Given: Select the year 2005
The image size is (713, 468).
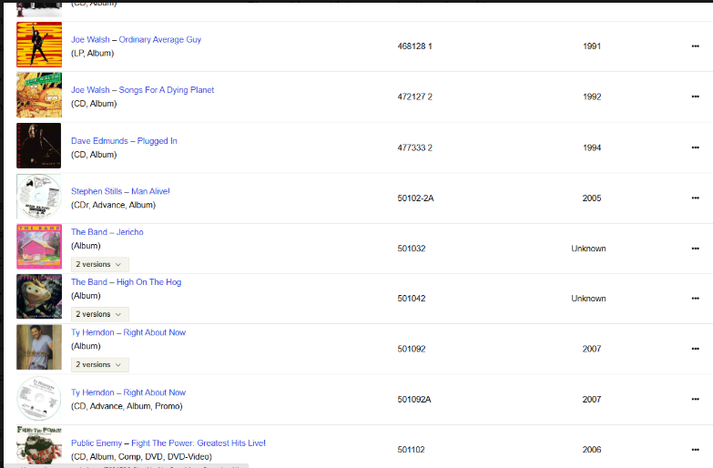Looking at the screenshot, I should [592, 198].
